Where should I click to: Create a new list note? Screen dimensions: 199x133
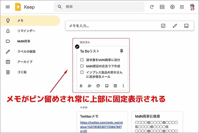click(163, 26)
